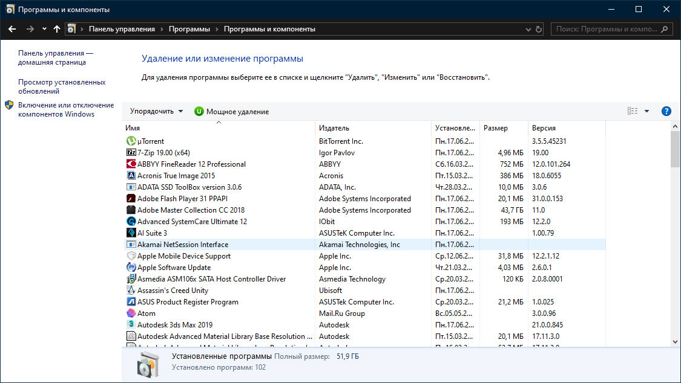
Task: Go up one level with the up arrow
Action: pos(57,29)
